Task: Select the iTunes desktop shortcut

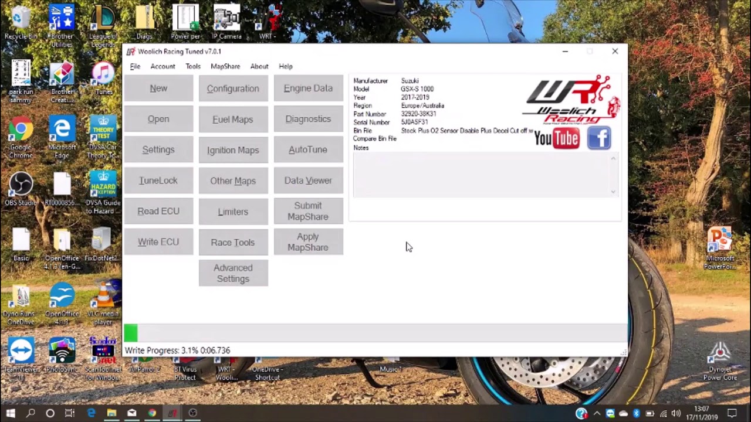Action: (x=103, y=78)
